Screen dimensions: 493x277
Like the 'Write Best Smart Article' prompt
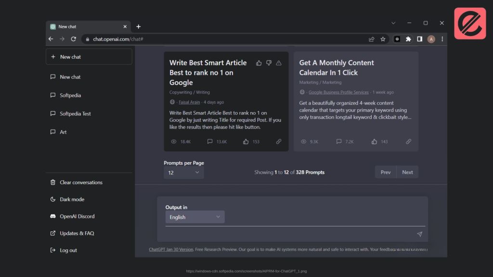point(259,63)
